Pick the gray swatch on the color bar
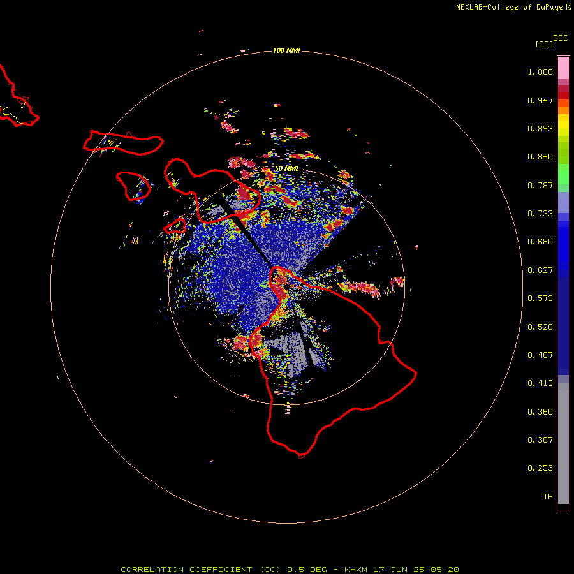This screenshot has height=574, width=574. pyautogui.click(x=563, y=443)
